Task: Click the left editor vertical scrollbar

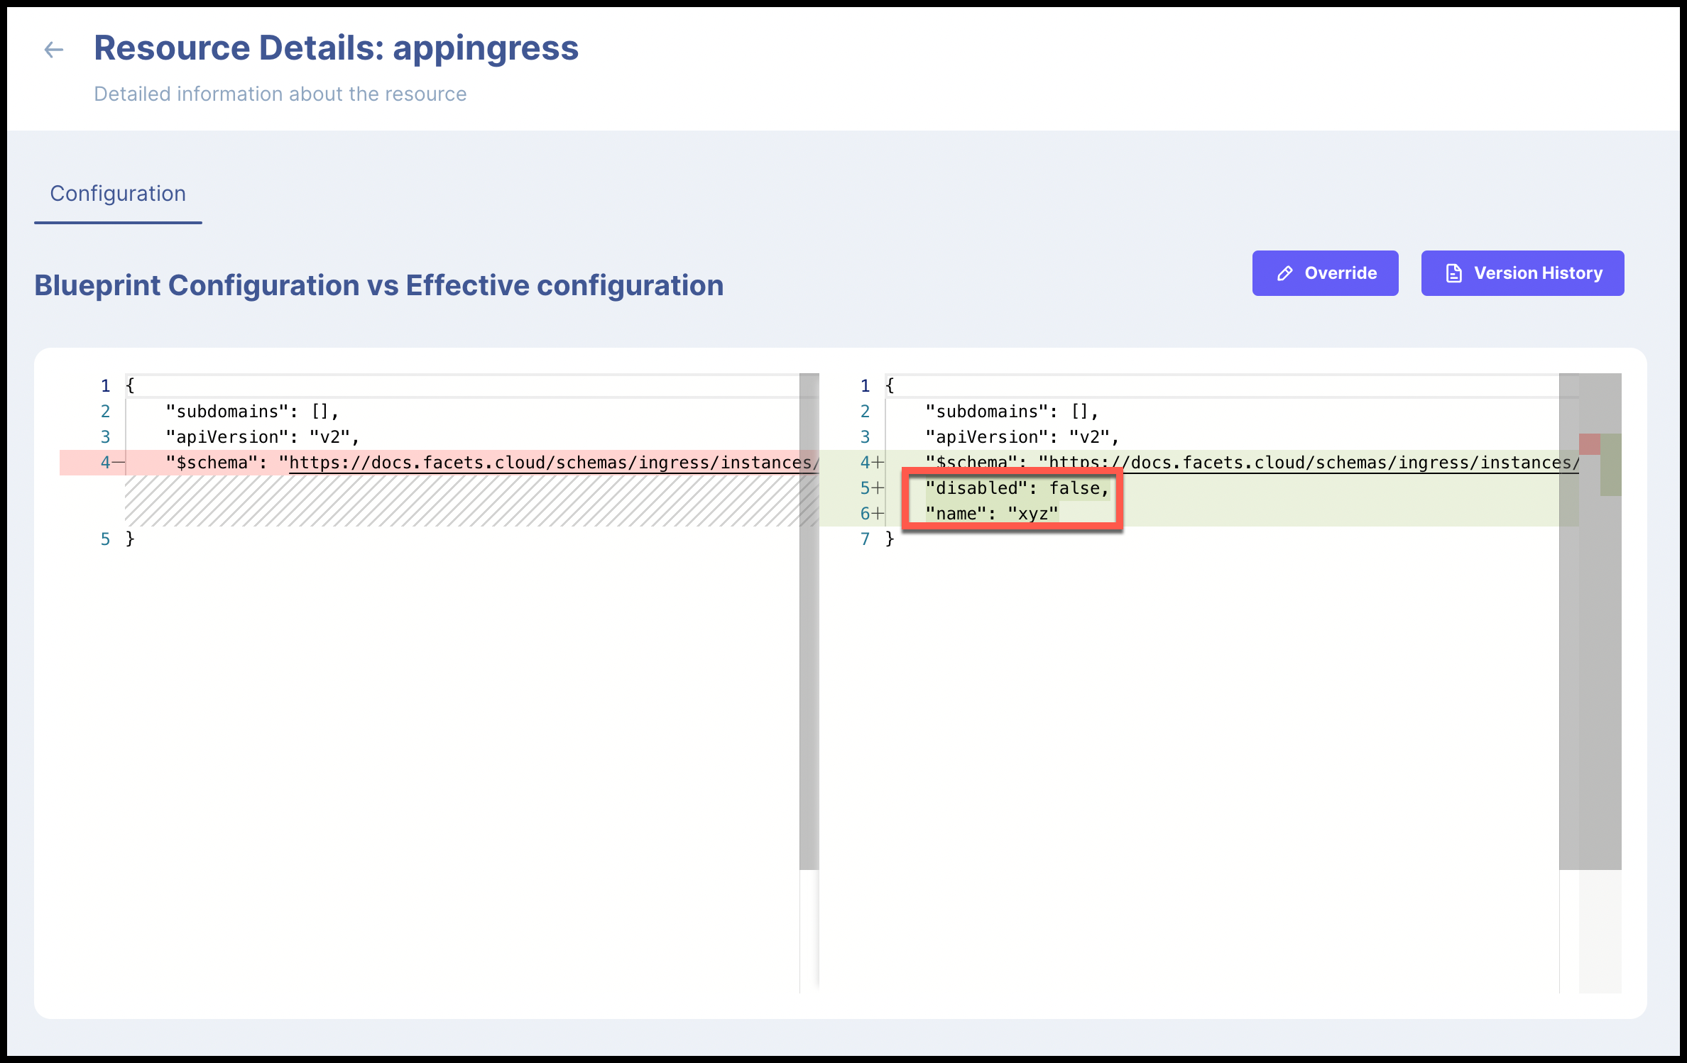Action: tap(809, 621)
